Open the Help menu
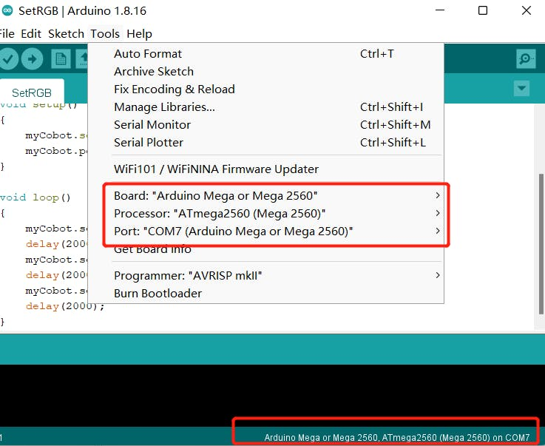The image size is (545, 446). coord(139,34)
